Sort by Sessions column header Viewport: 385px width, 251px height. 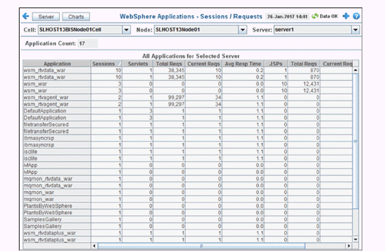click(106, 64)
